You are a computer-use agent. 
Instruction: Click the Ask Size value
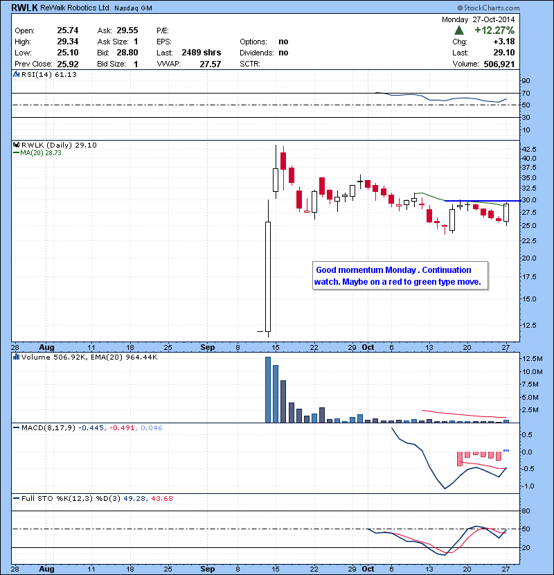[x=136, y=42]
